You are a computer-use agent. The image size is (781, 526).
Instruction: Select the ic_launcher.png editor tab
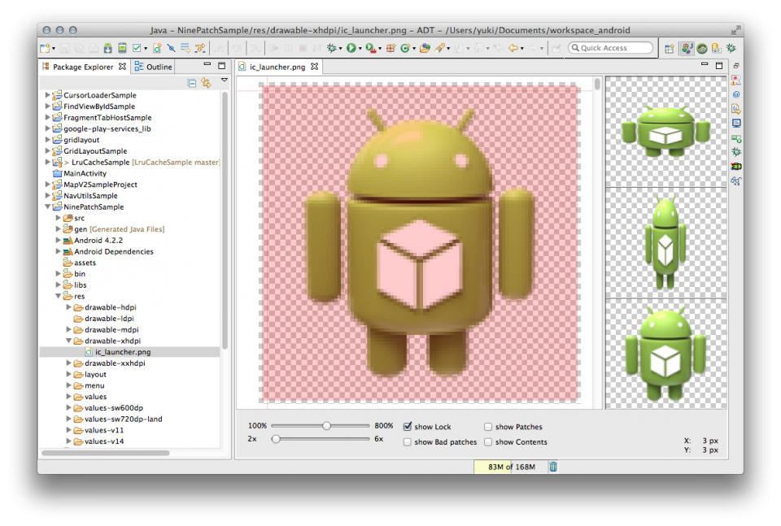tap(277, 66)
